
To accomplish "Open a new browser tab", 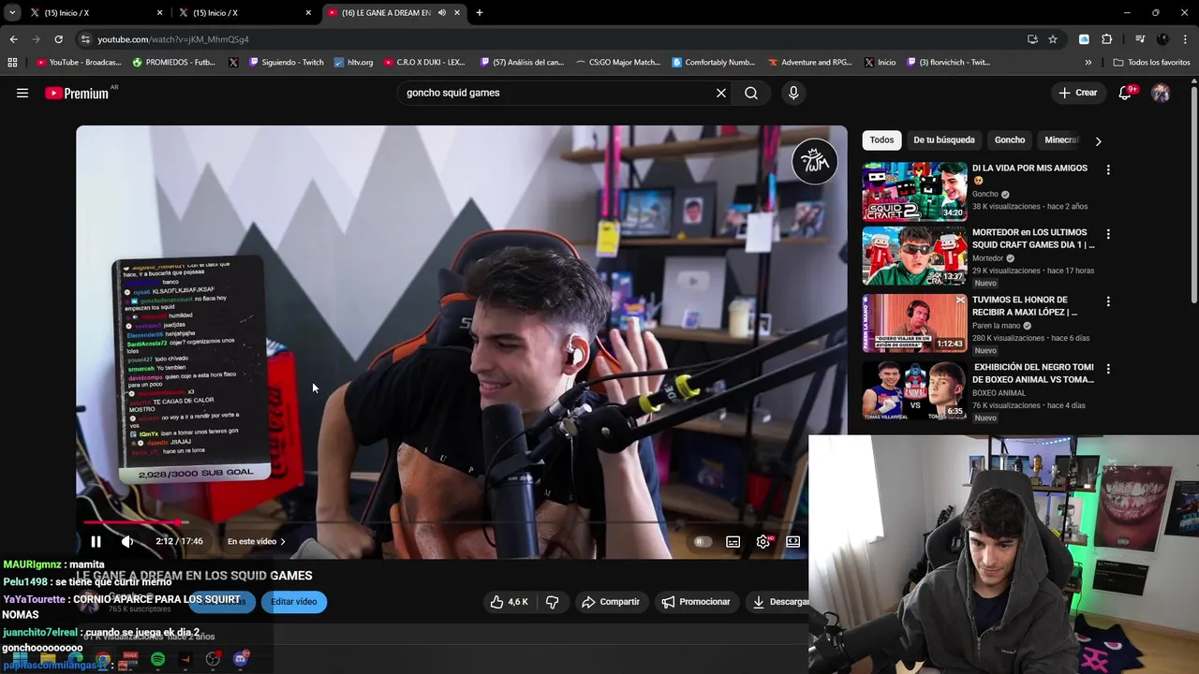I will (480, 13).
